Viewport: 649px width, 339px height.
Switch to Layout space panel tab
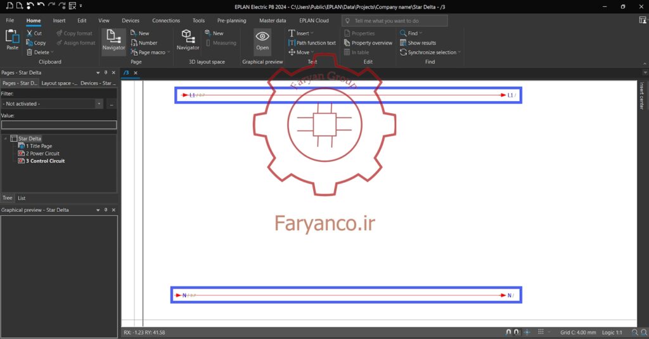point(59,83)
